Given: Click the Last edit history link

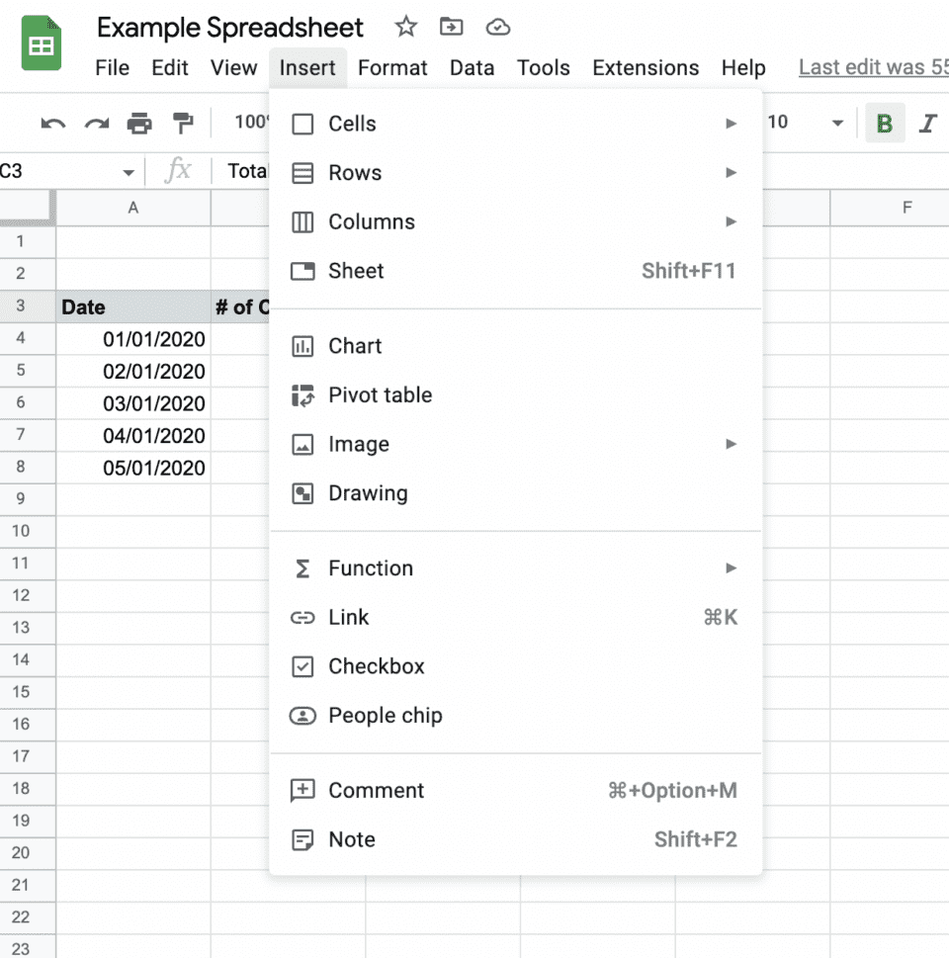Looking at the screenshot, I should click(872, 67).
